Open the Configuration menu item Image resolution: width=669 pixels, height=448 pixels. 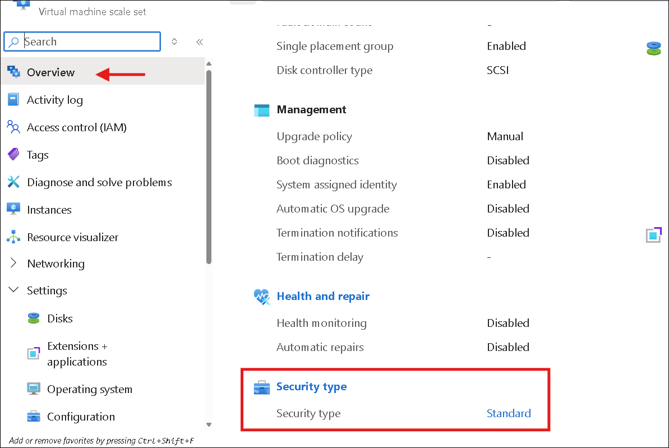click(x=81, y=417)
